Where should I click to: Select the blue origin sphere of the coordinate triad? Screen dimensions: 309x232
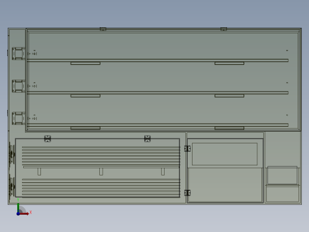(18, 214)
